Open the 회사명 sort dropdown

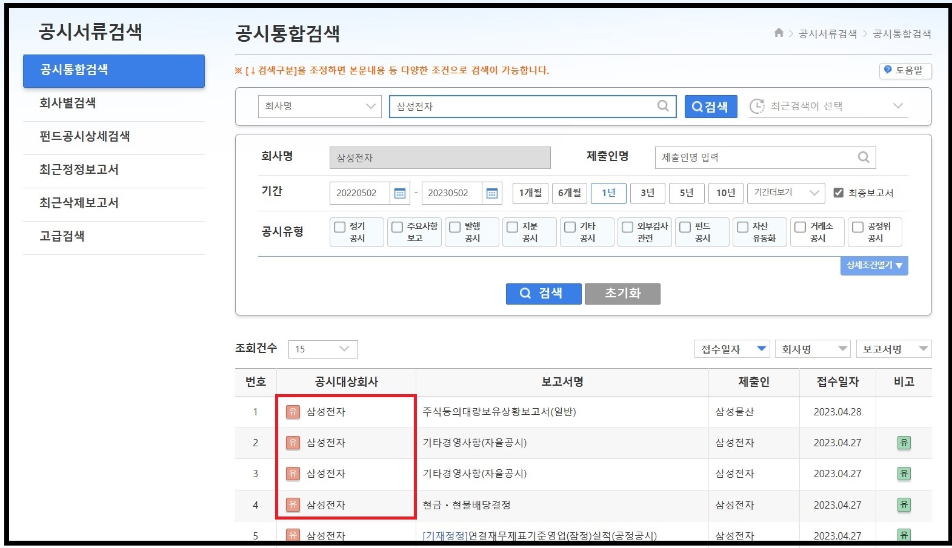click(813, 349)
